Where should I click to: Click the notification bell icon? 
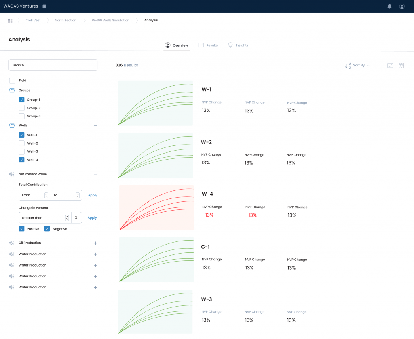[389, 6]
